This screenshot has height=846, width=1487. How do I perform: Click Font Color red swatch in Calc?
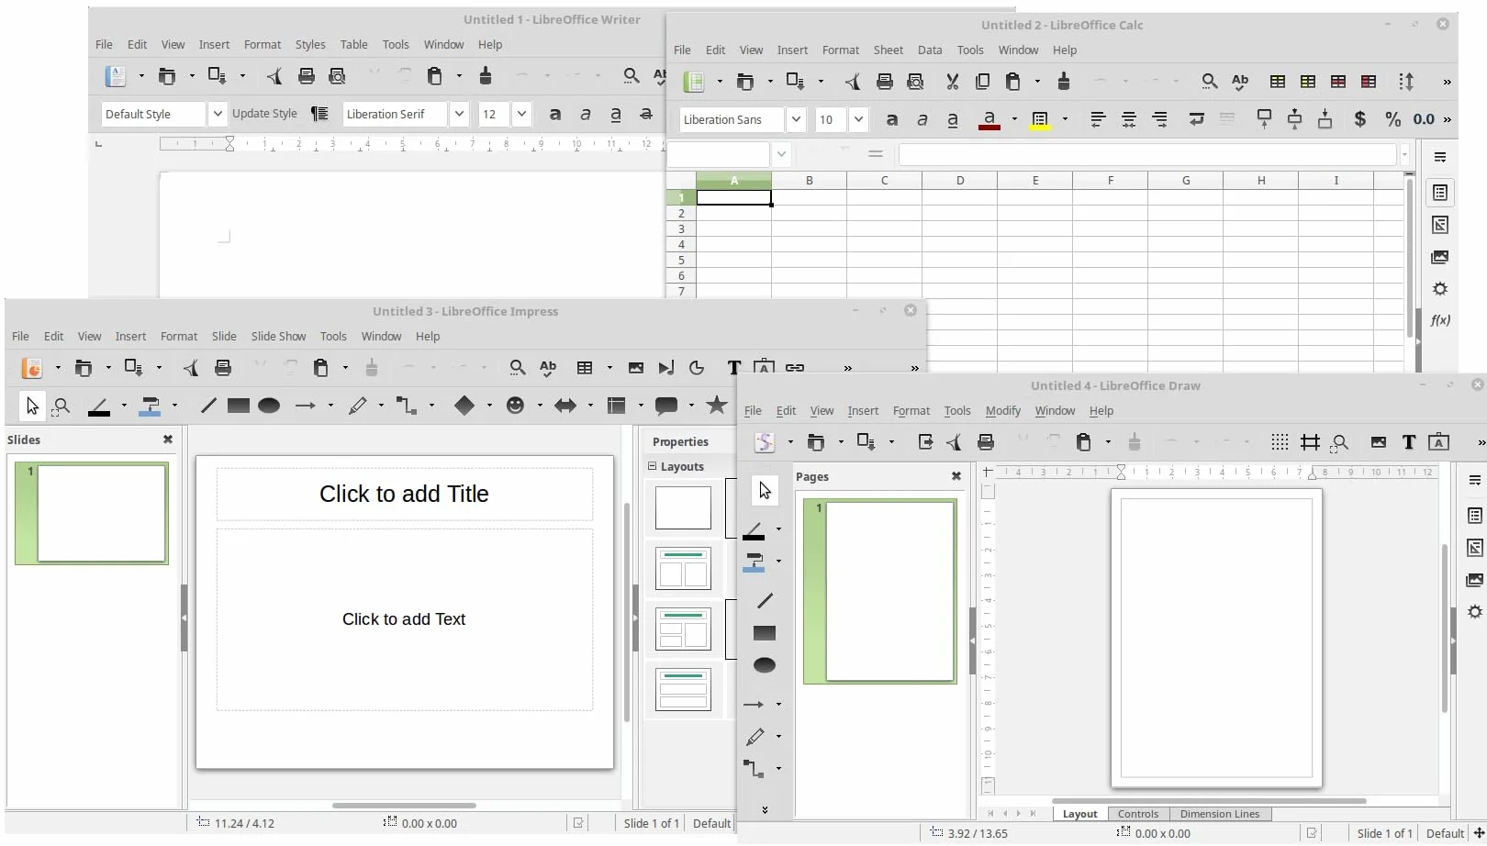tap(989, 120)
